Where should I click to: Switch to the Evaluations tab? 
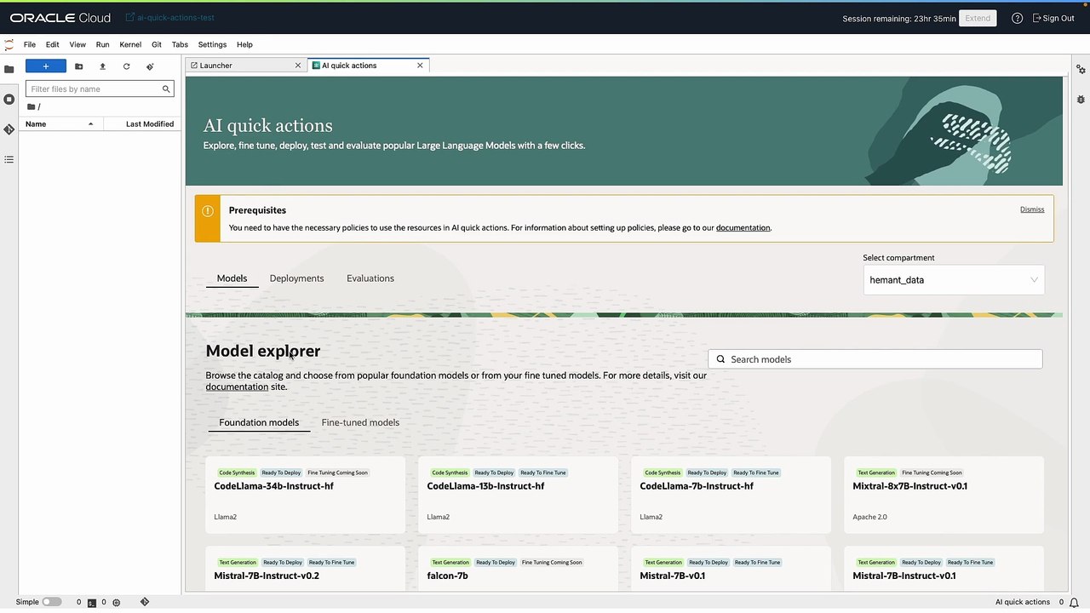370,278
